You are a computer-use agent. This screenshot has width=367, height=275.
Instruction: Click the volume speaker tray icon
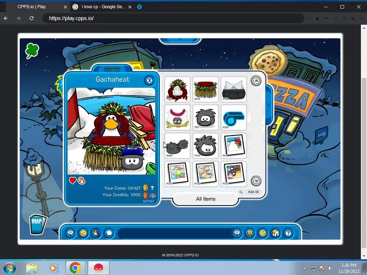330,268
